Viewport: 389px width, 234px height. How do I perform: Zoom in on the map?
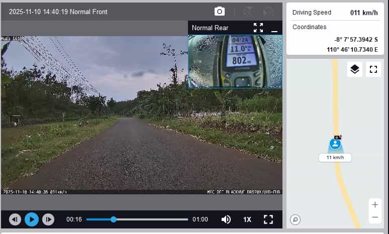tap(374, 204)
